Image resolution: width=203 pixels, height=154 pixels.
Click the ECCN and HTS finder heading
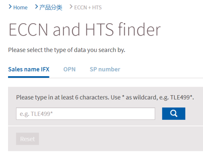click(x=84, y=30)
